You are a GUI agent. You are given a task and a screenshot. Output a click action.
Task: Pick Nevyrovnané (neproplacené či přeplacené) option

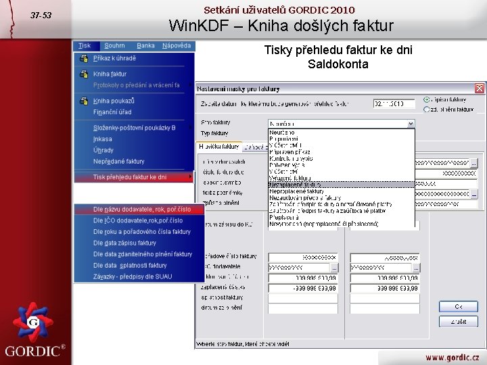point(342,224)
